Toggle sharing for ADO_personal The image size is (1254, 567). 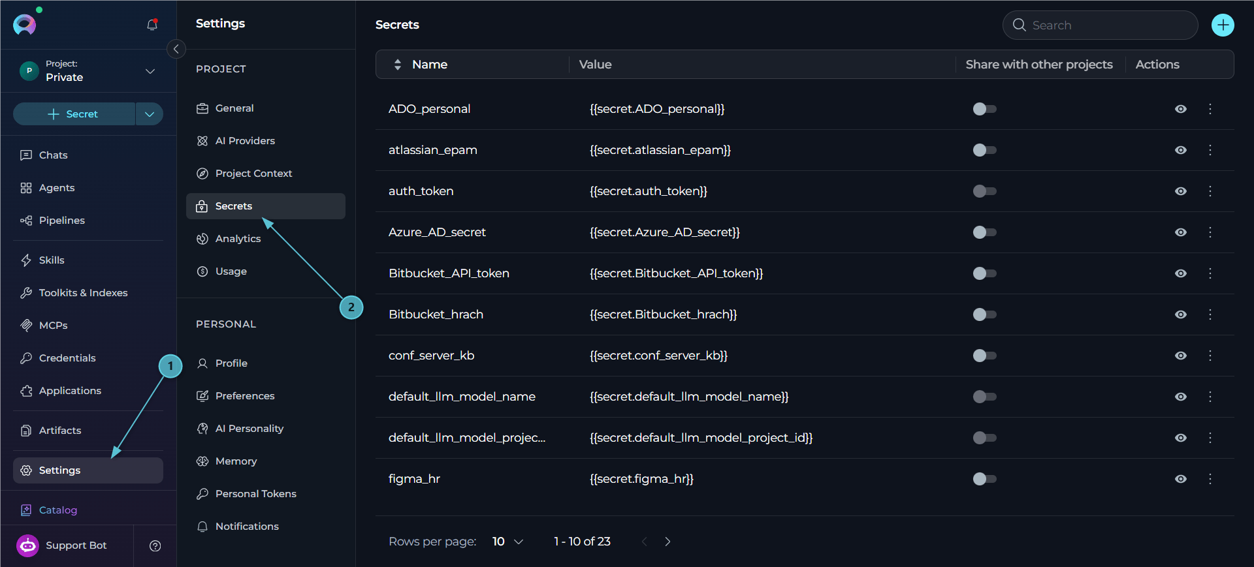click(984, 109)
